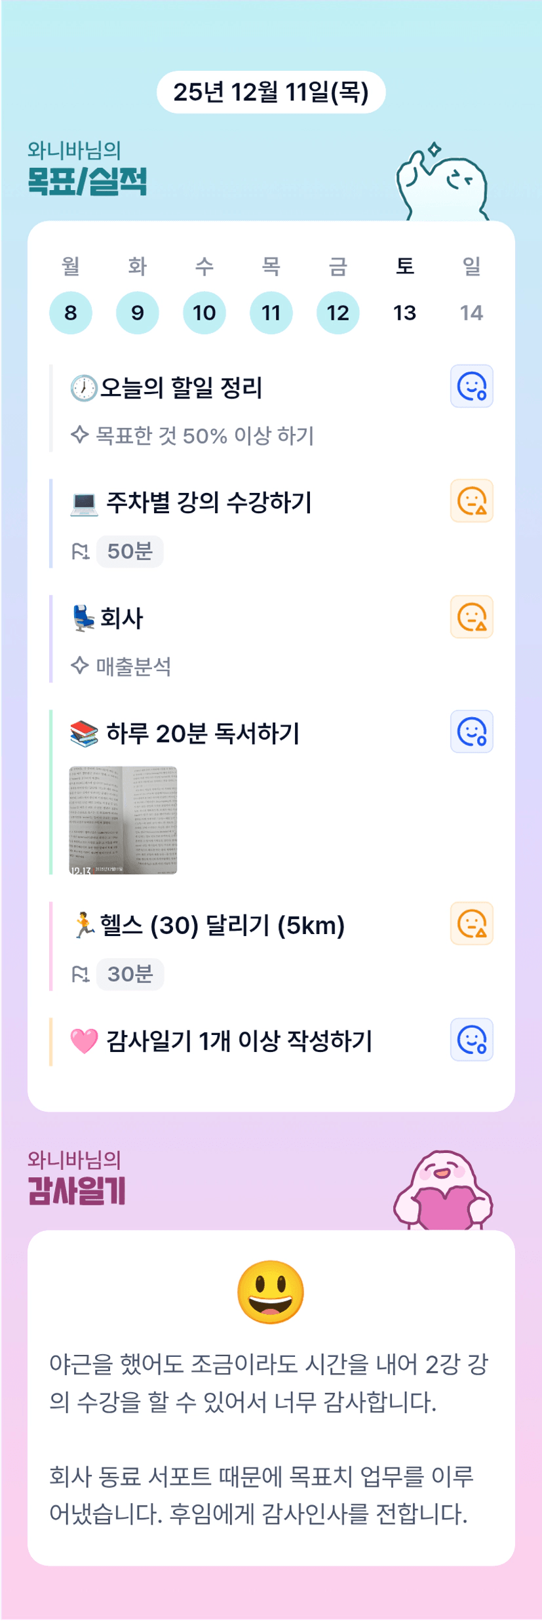The height and width of the screenshot is (1621, 542).
Task: Select Saturday the 13th
Action: click(405, 313)
